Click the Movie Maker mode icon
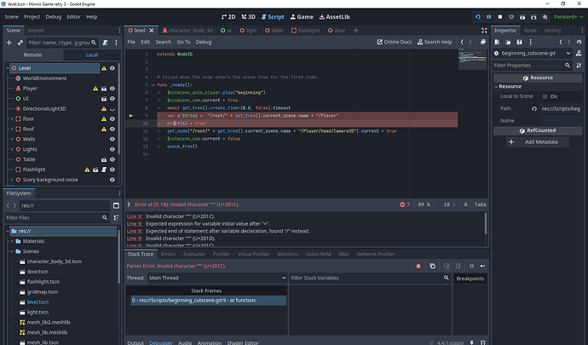 (545, 17)
